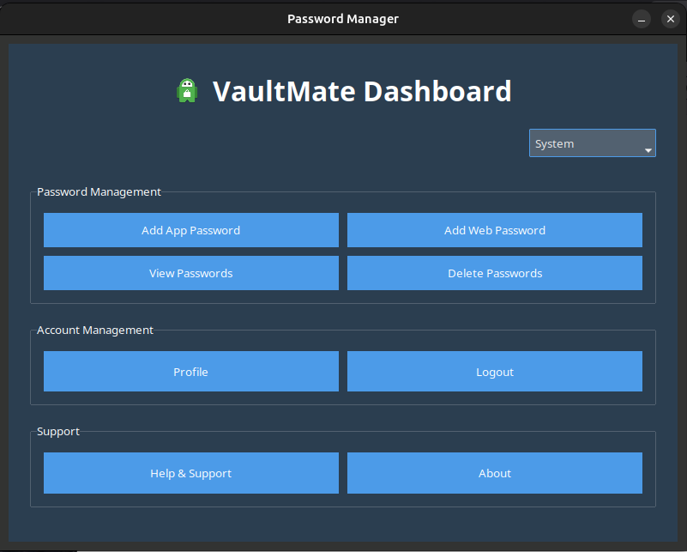Click the small arrow in theme selector
Screen dimensions: 687x552
pos(648,150)
